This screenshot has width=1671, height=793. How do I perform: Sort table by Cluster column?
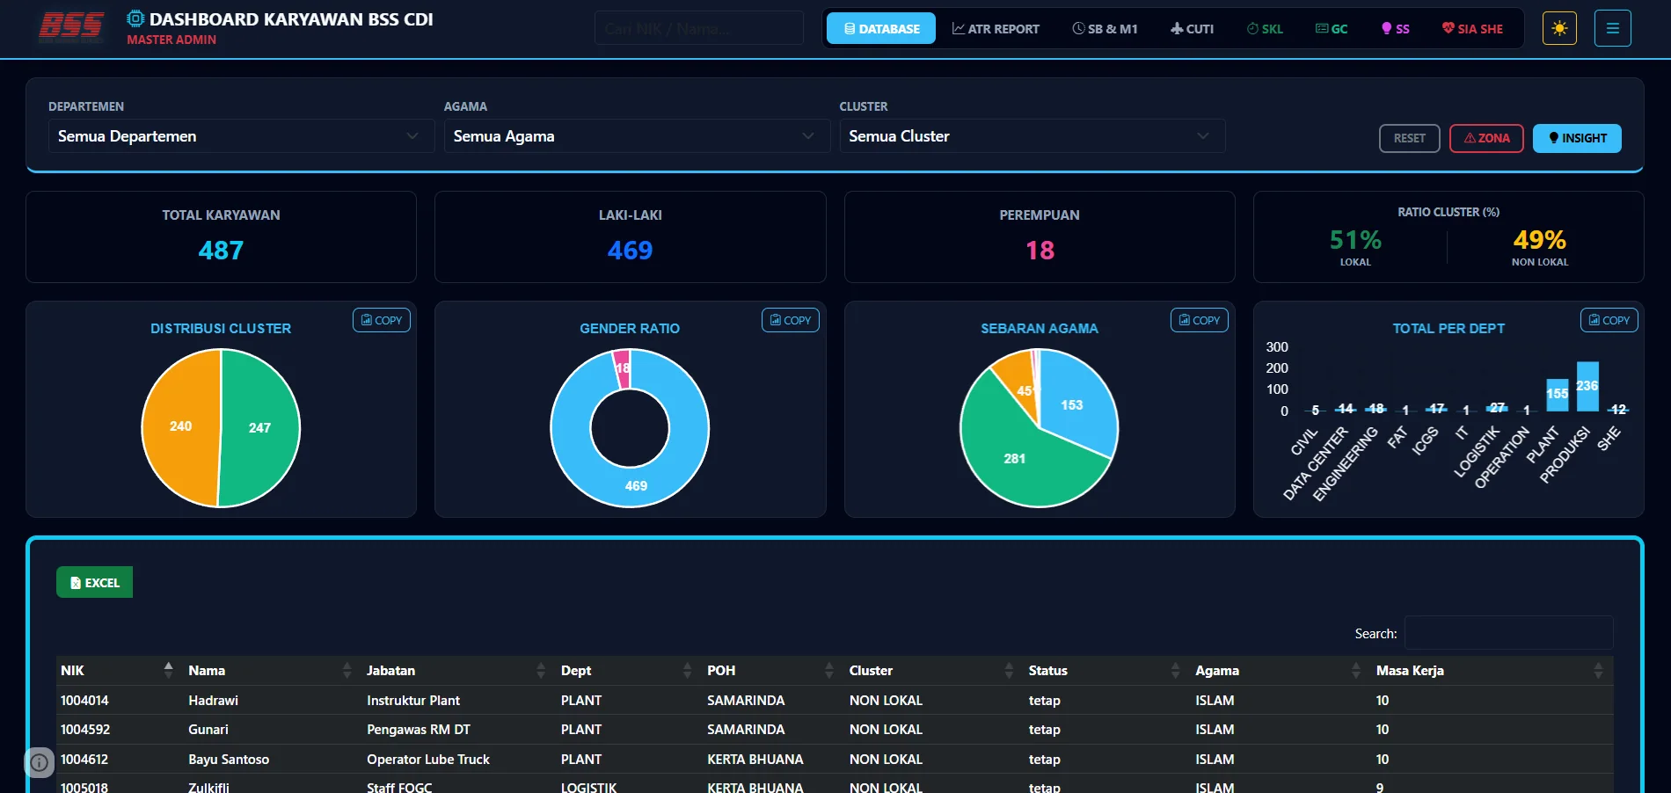(934, 670)
